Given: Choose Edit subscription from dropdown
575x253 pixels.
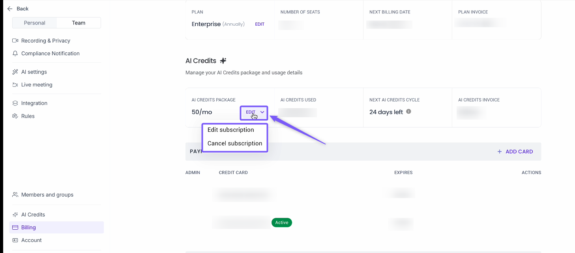Looking at the screenshot, I should tap(230, 130).
